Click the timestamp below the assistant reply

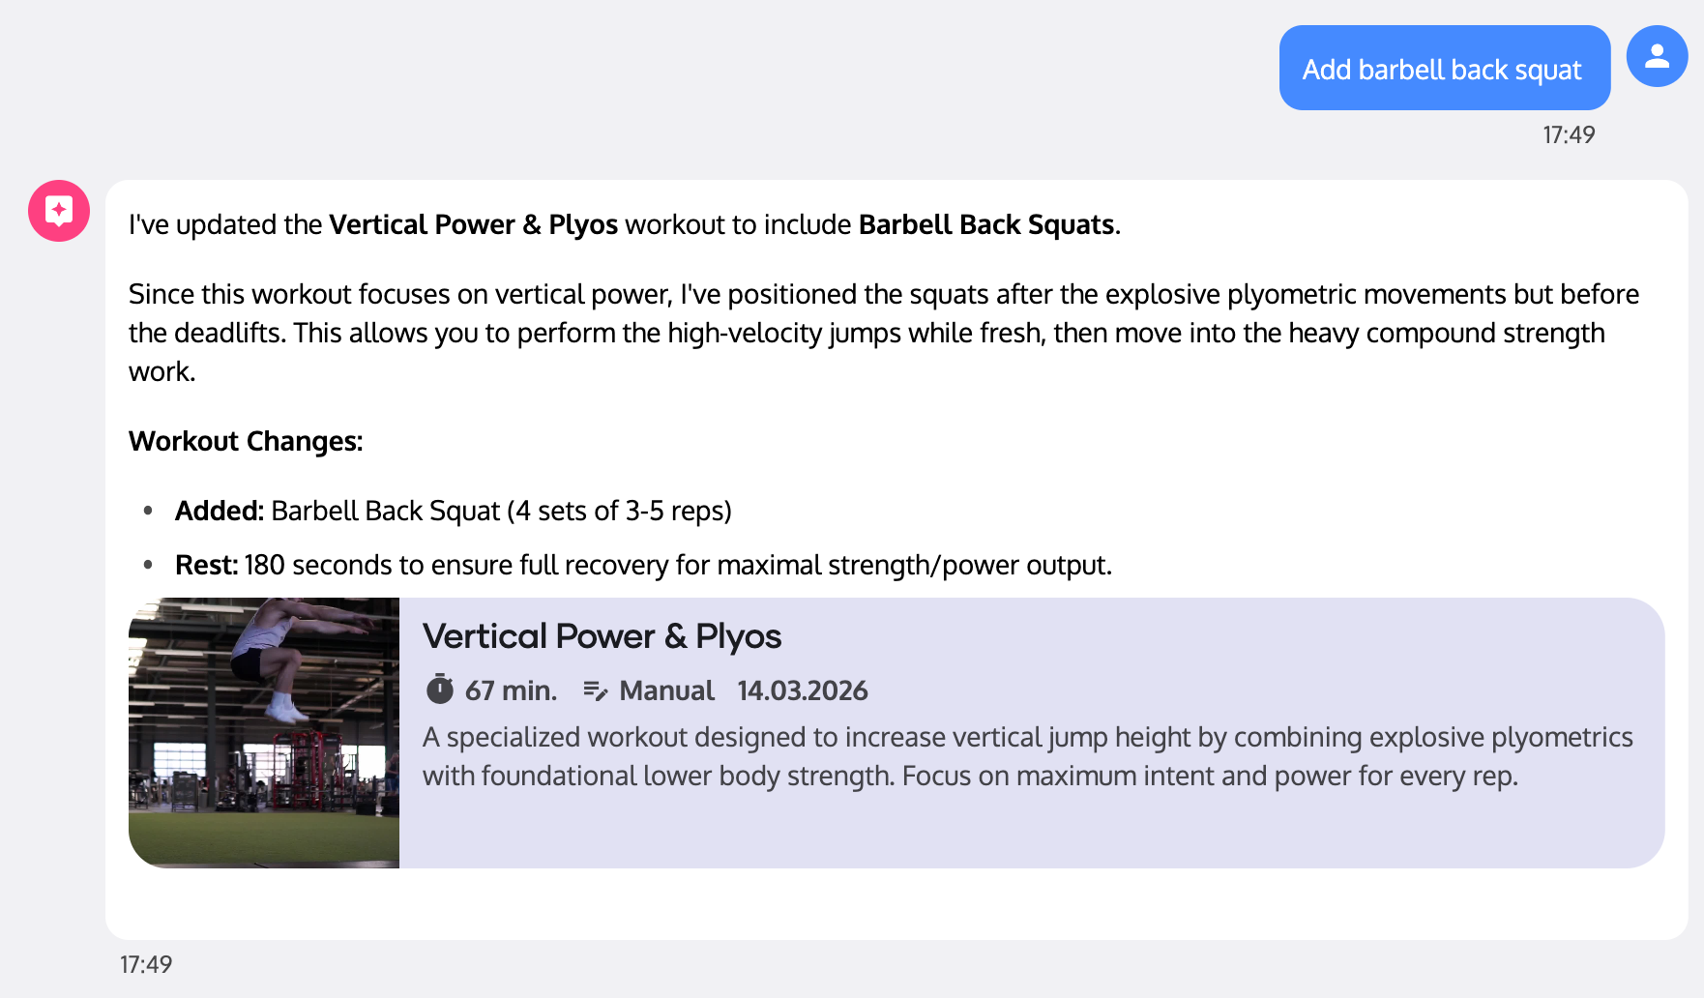pyautogui.click(x=146, y=964)
